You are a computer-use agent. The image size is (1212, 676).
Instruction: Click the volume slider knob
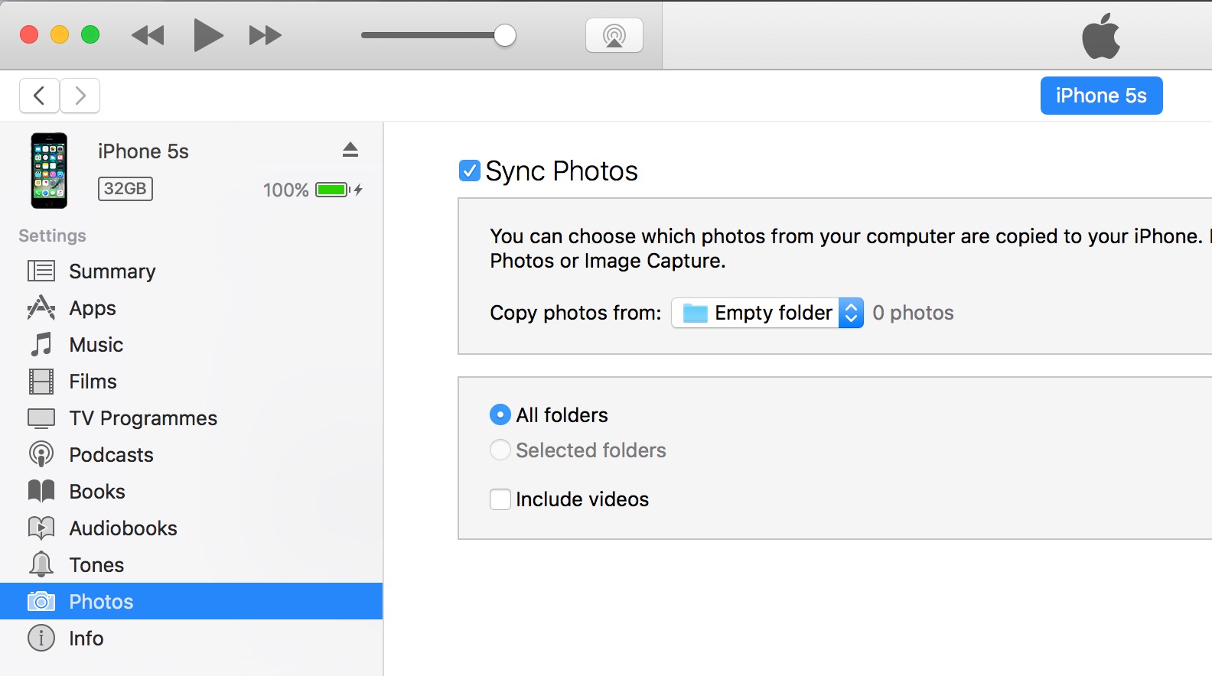pyautogui.click(x=505, y=35)
